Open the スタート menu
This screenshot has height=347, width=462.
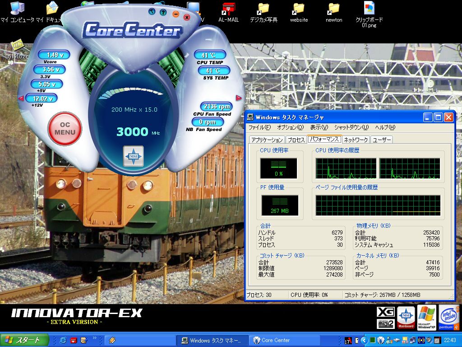click(x=24, y=340)
